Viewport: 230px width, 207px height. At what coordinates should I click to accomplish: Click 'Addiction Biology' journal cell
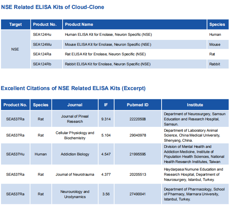(75, 154)
